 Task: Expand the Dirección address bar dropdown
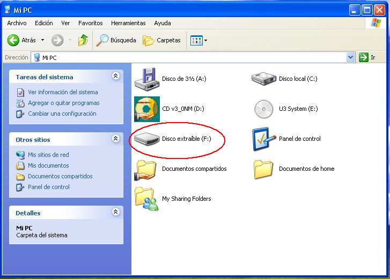click(x=350, y=58)
